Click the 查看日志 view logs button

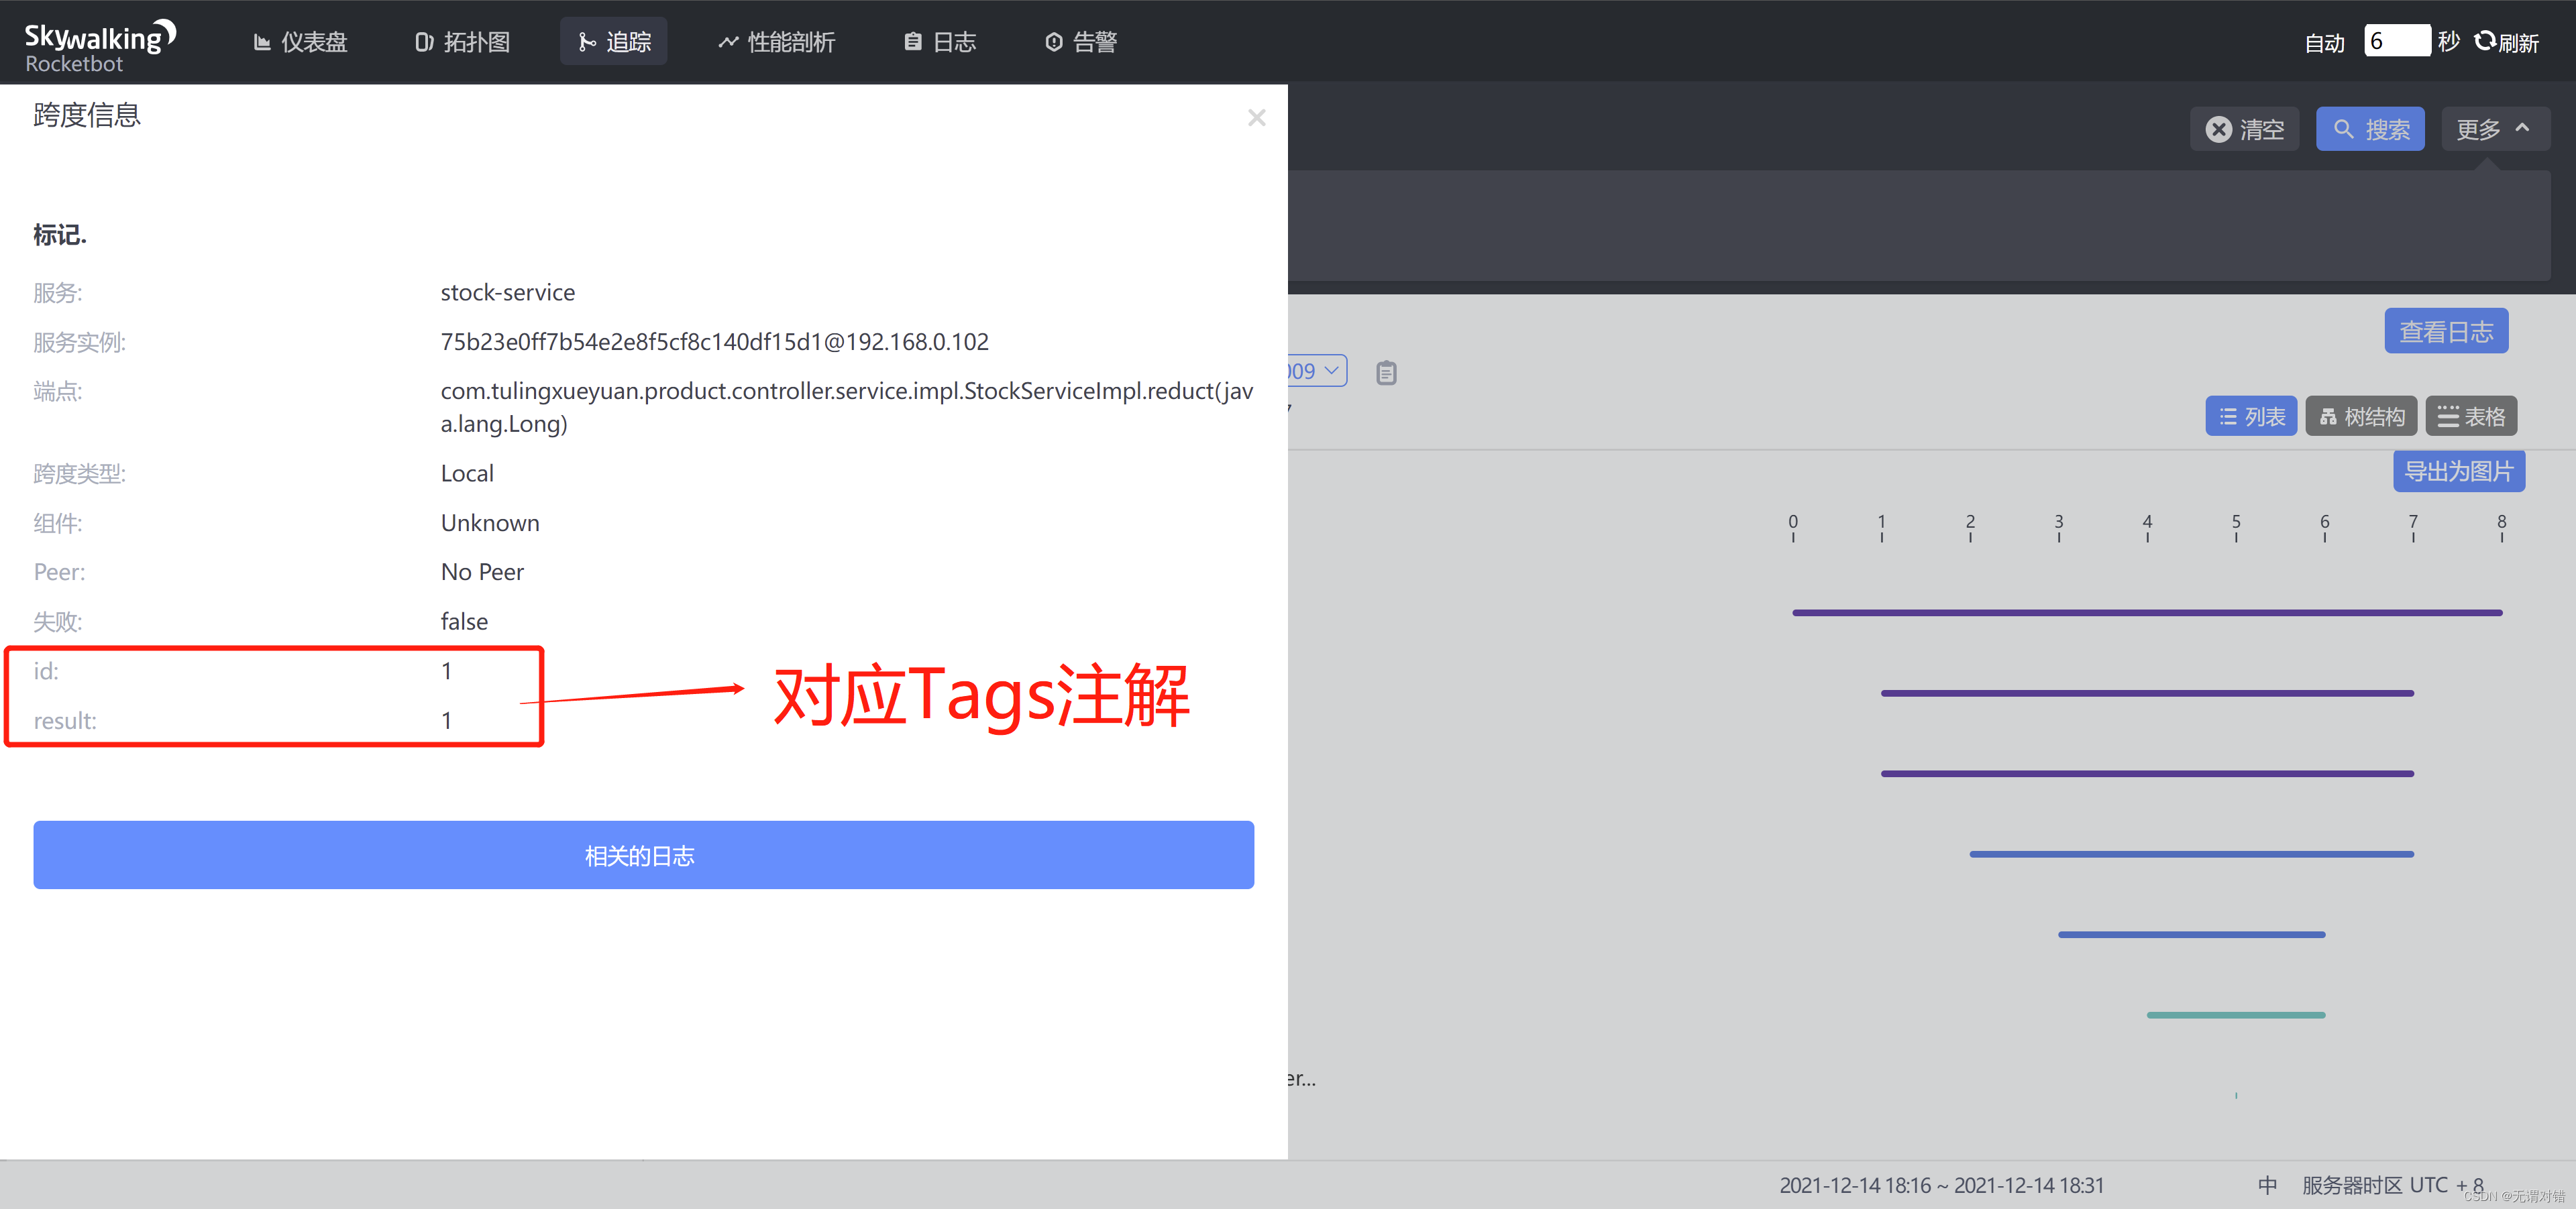tap(2446, 332)
